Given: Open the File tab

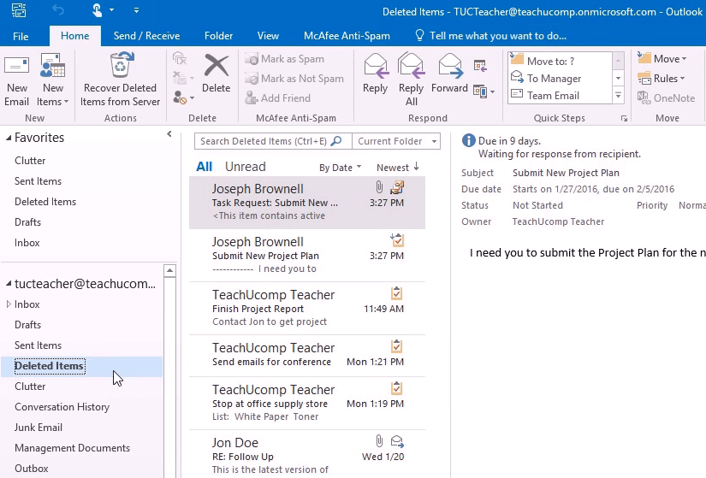Looking at the screenshot, I should pyautogui.click(x=21, y=36).
